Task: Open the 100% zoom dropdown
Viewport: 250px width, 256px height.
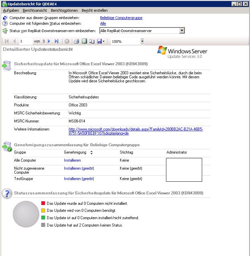Action: point(142,41)
